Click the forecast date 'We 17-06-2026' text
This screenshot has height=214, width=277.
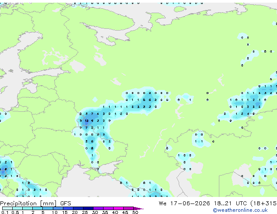point(184,204)
